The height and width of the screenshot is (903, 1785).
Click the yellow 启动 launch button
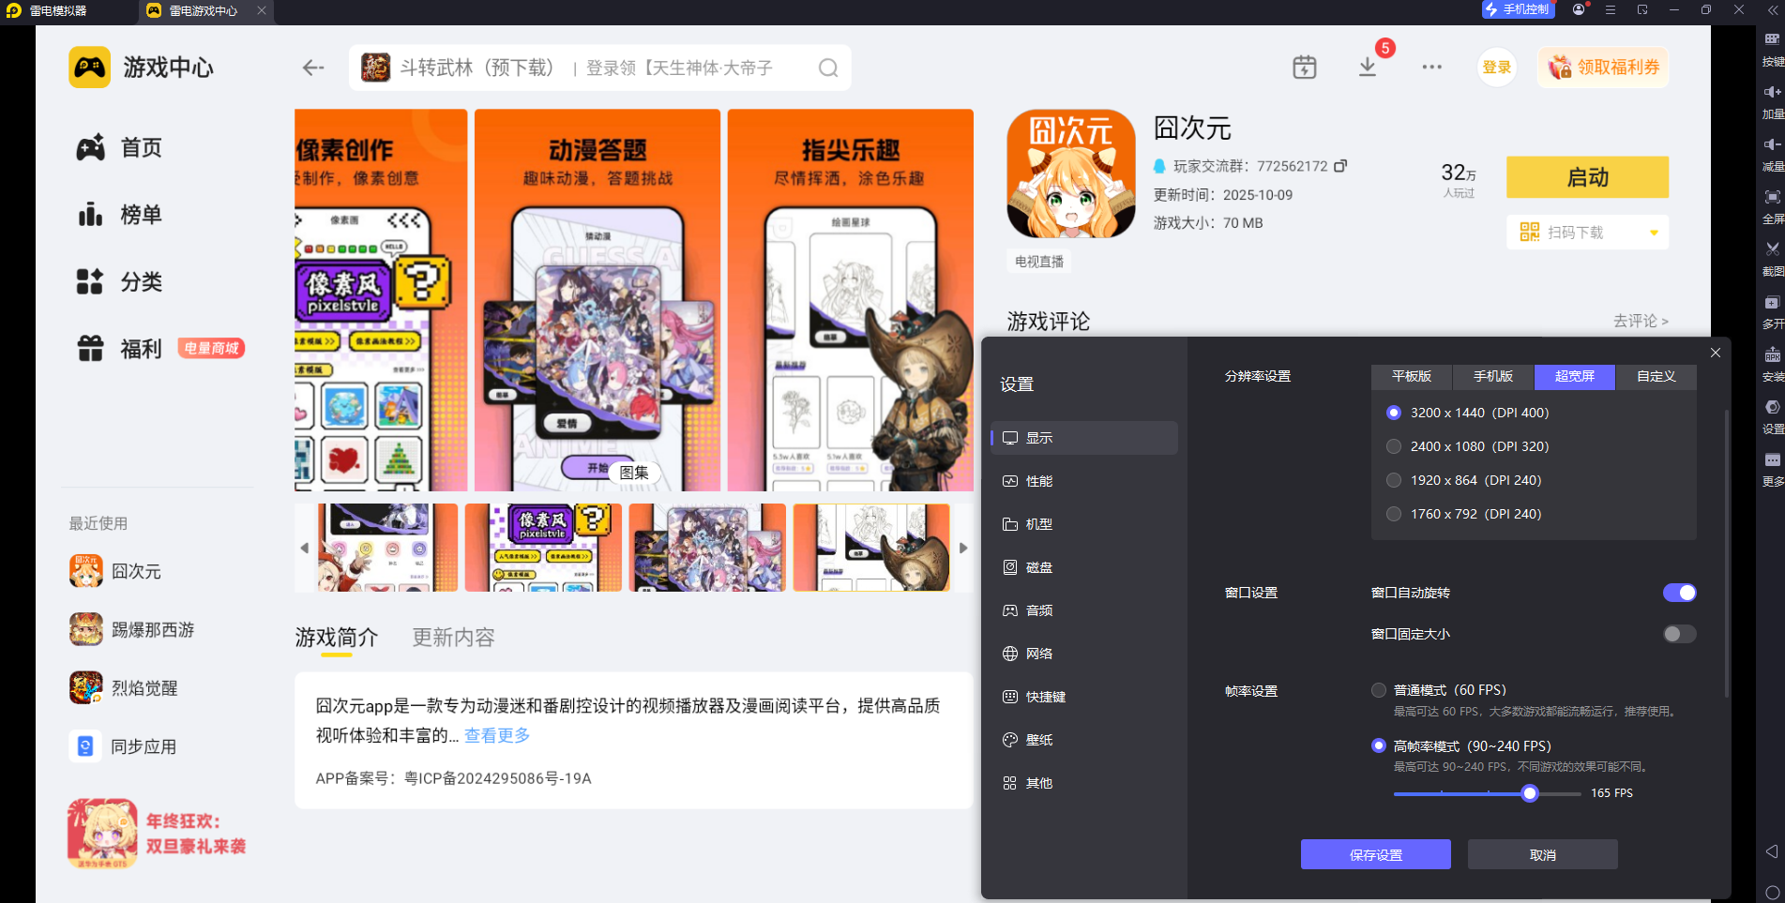pyautogui.click(x=1588, y=177)
